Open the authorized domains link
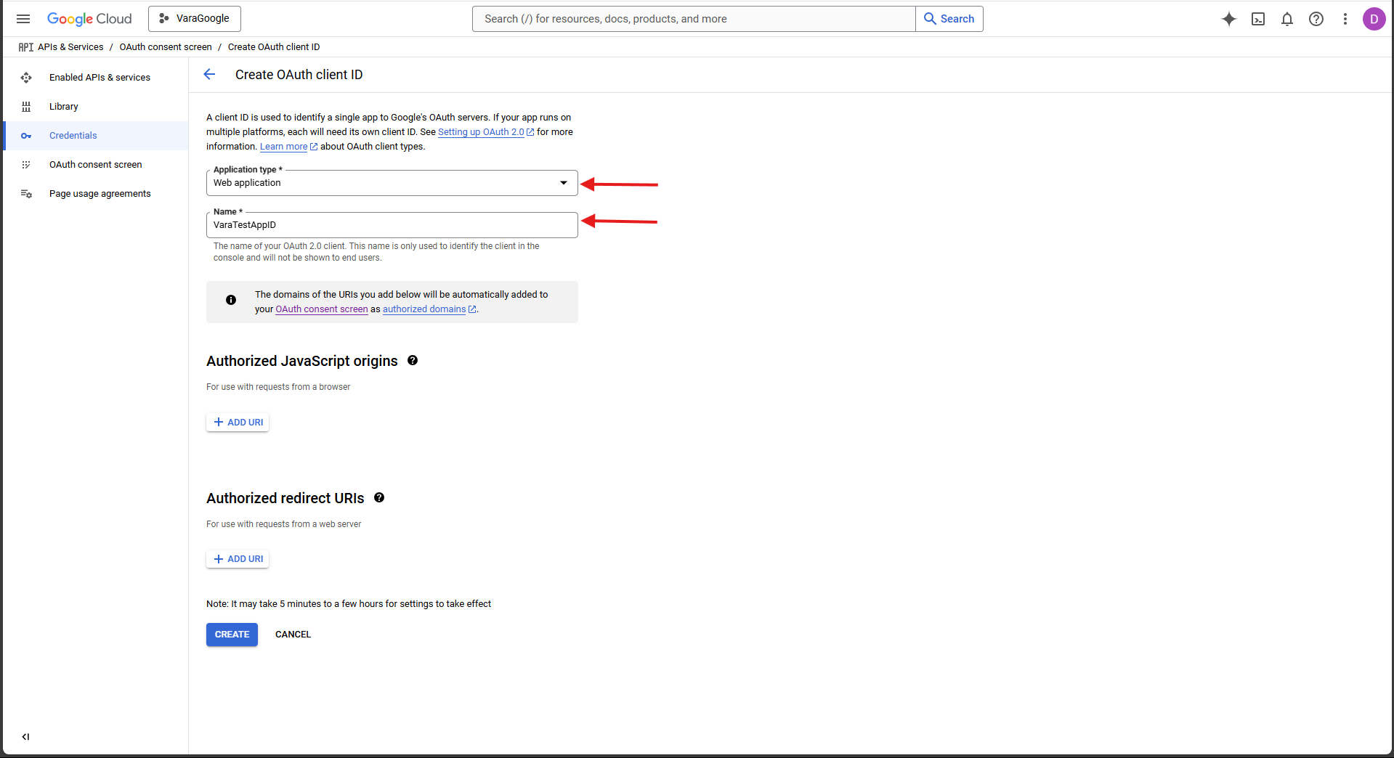1394x758 pixels. click(x=424, y=309)
